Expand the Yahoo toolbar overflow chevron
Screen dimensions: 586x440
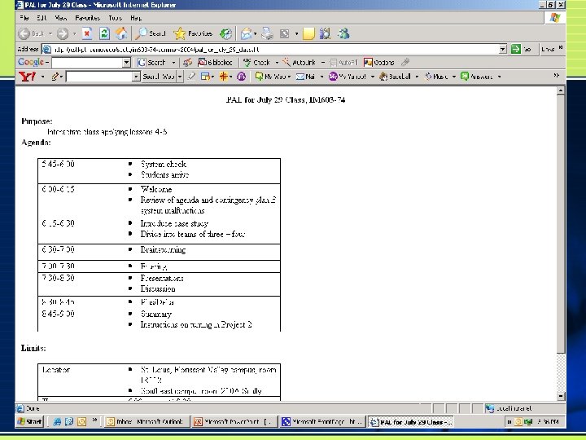(x=557, y=75)
